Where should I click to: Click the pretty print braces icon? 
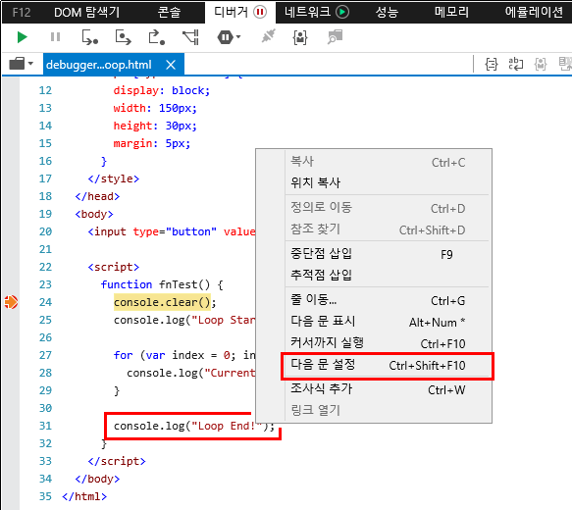click(492, 65)
